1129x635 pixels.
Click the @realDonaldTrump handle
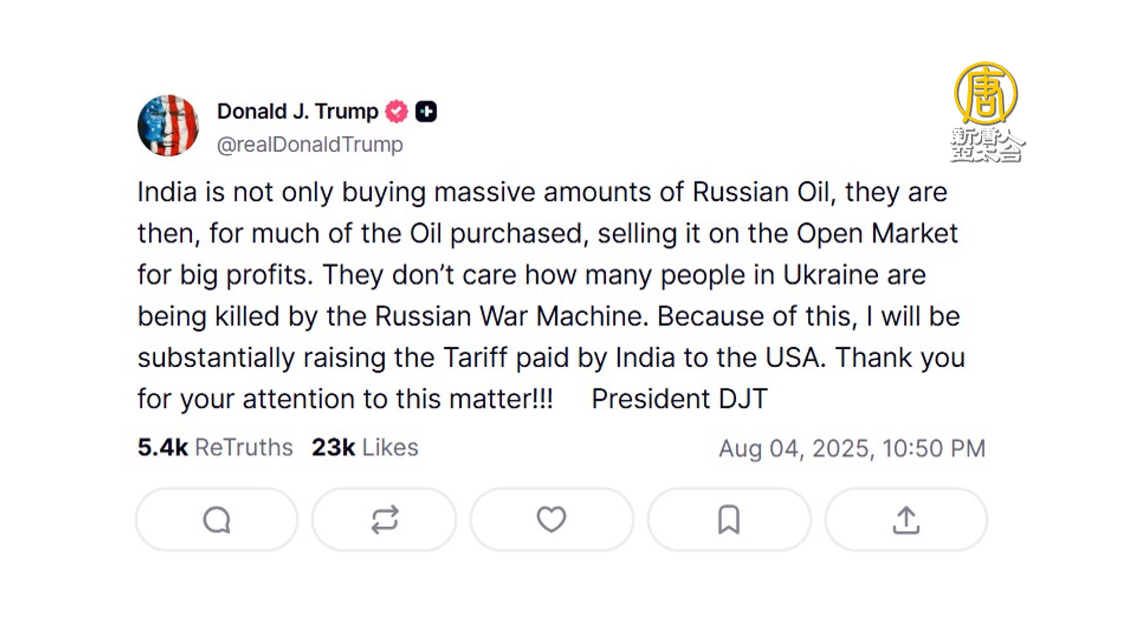point(310,145)
